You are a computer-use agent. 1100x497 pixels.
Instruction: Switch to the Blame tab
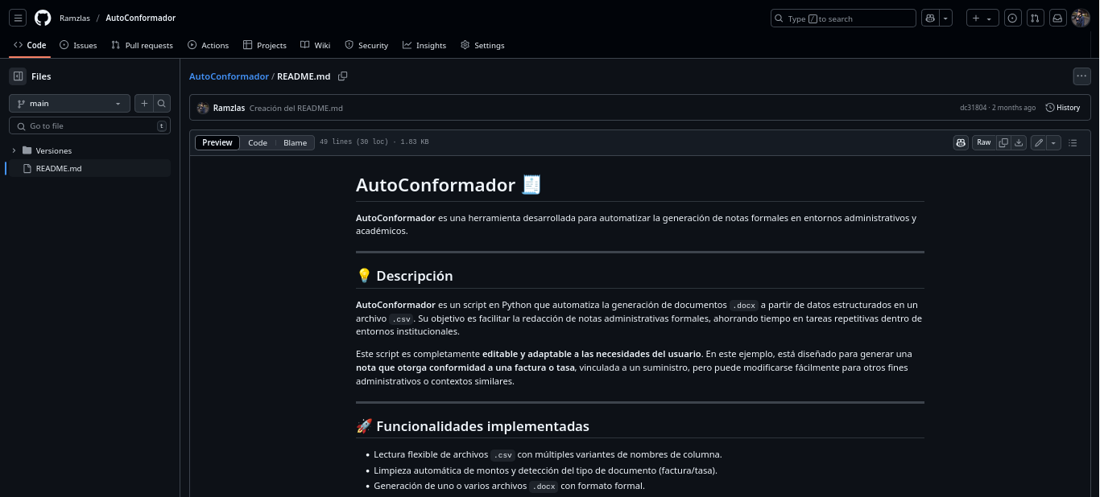[295, 142]
